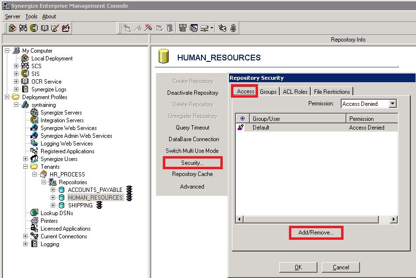416x278 pixels.
Task: Open the Server menu
Action: [x=13, y=16]
